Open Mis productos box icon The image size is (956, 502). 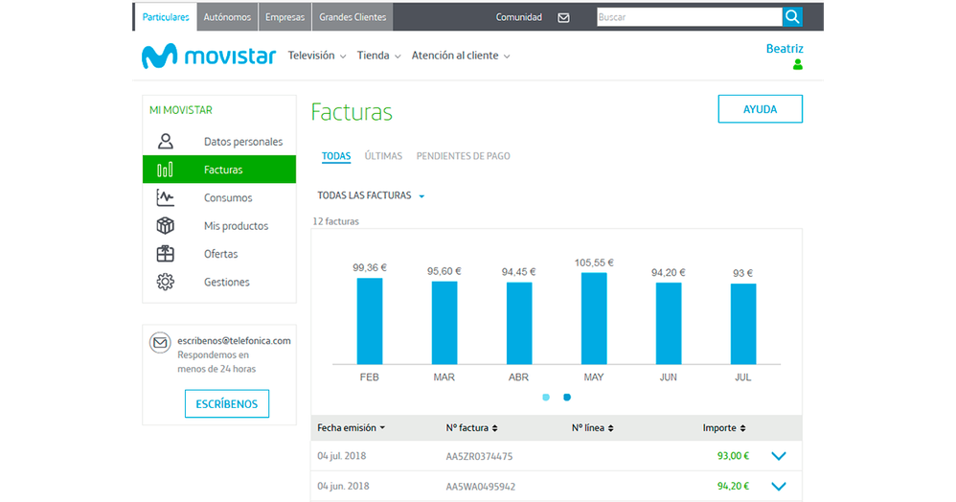(166, 226)
